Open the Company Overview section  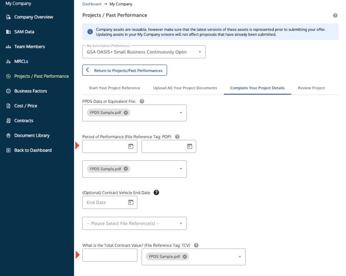click(34, 17)
